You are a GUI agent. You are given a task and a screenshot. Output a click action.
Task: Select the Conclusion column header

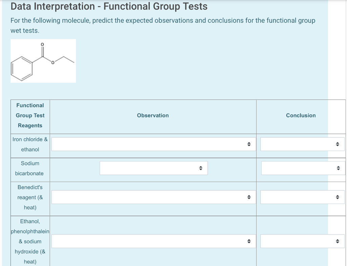click(x=301, y=115)
